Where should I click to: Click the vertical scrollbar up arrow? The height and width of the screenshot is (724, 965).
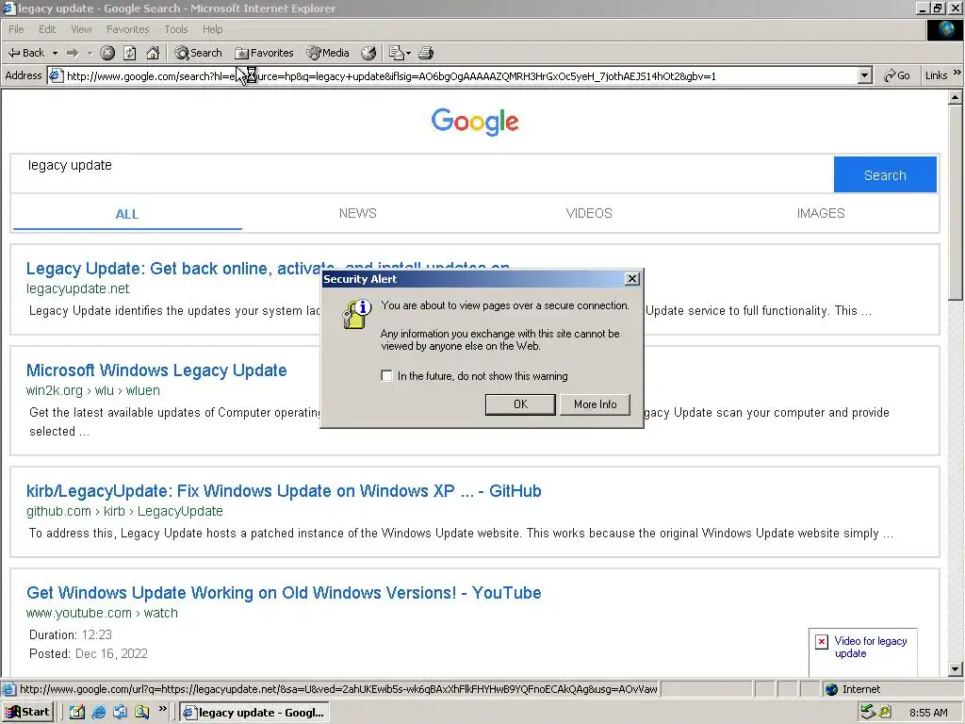(956, 97)
